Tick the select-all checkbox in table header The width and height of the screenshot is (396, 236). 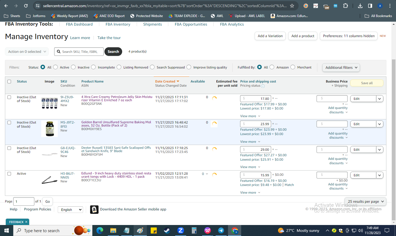pos(9,81)
